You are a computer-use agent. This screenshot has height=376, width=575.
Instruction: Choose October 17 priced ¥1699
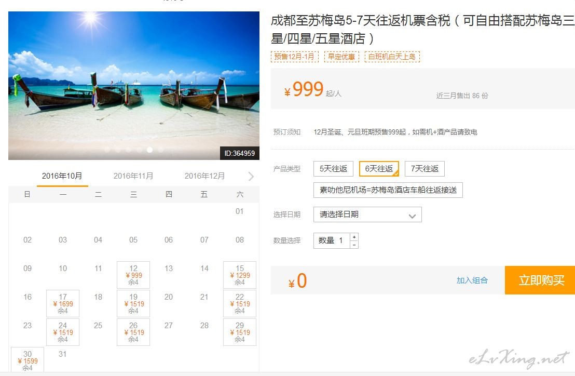click(x=63, y=304)
